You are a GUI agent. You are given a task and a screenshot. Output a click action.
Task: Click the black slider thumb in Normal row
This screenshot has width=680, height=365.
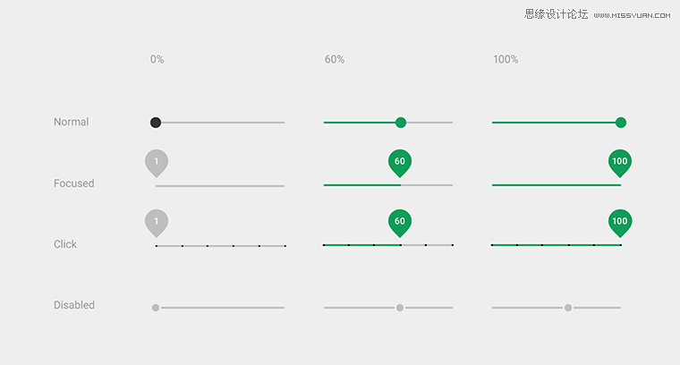(x=156, y=123)
